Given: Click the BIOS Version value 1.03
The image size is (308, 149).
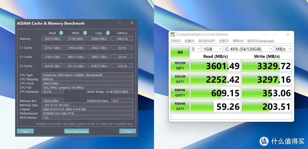Looking at the screenshot, I should [x=88, y=117].
